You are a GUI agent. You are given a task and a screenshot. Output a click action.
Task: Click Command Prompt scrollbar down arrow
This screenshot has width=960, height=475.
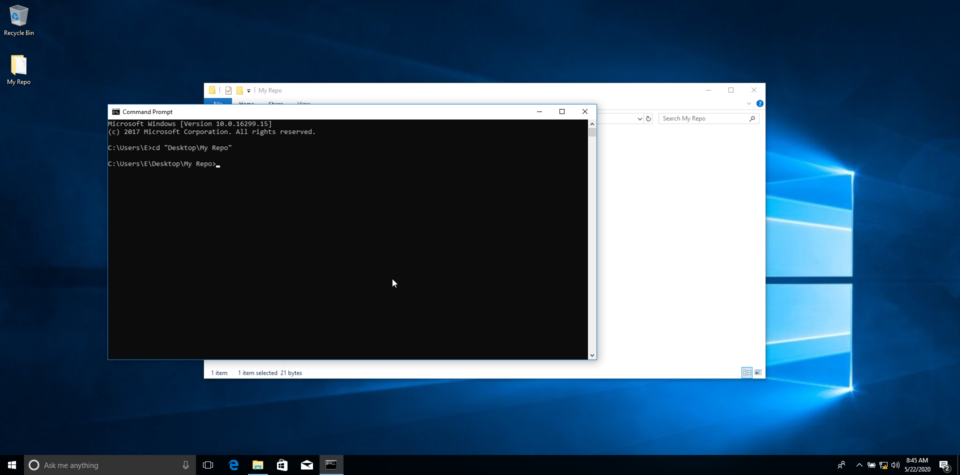tap(592, 355)
